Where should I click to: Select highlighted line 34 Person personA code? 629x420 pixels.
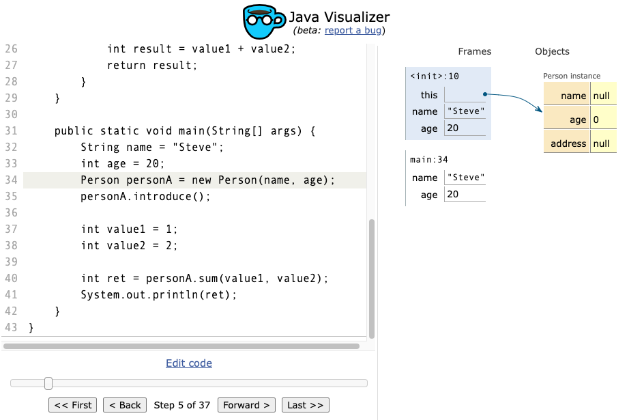pos(195,180)
